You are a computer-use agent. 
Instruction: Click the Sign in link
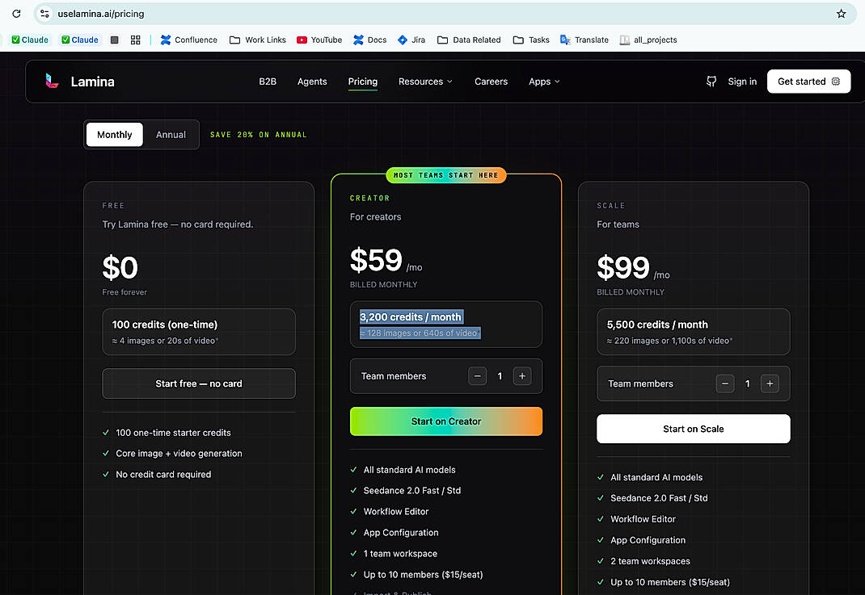point(742,82)
